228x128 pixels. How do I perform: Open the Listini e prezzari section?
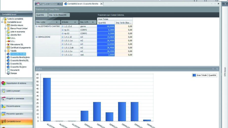[16, 91]
